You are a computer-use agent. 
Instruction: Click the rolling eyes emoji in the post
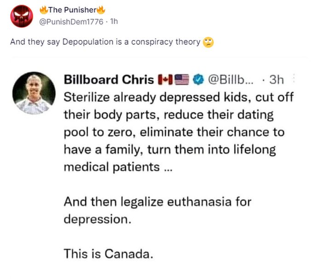(209, 42)
